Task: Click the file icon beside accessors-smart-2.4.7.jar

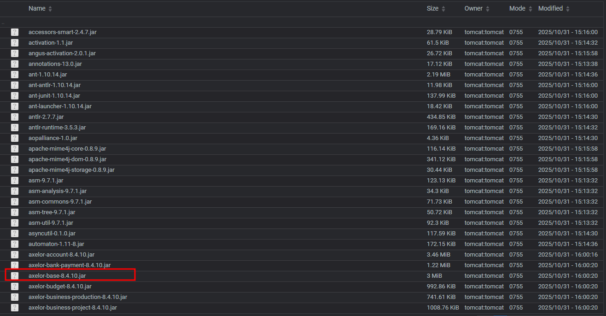Action: click(x=15, y=32)
